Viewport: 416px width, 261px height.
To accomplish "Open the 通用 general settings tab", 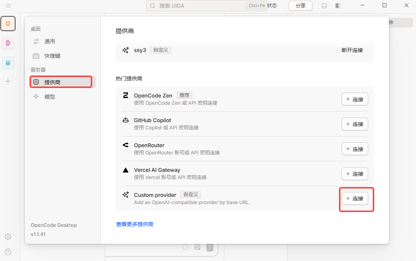I will [x=62, y=41].
